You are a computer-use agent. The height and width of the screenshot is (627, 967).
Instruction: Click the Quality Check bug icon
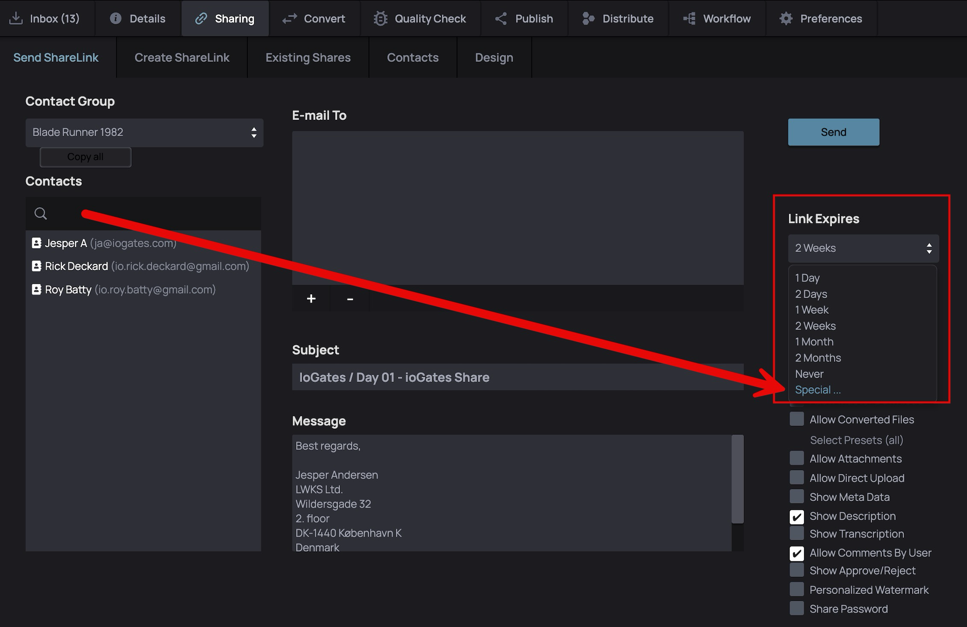point(380,18)
